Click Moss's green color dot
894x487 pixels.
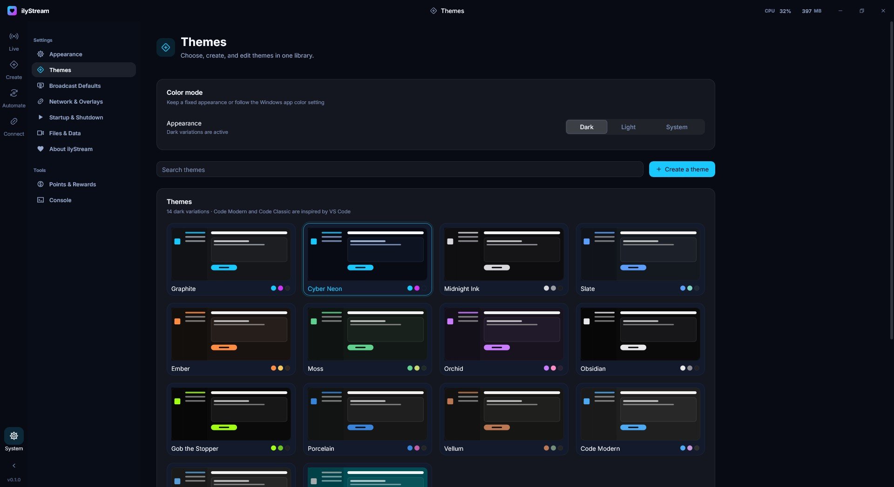pyautogui.click(x=410, y=368)
